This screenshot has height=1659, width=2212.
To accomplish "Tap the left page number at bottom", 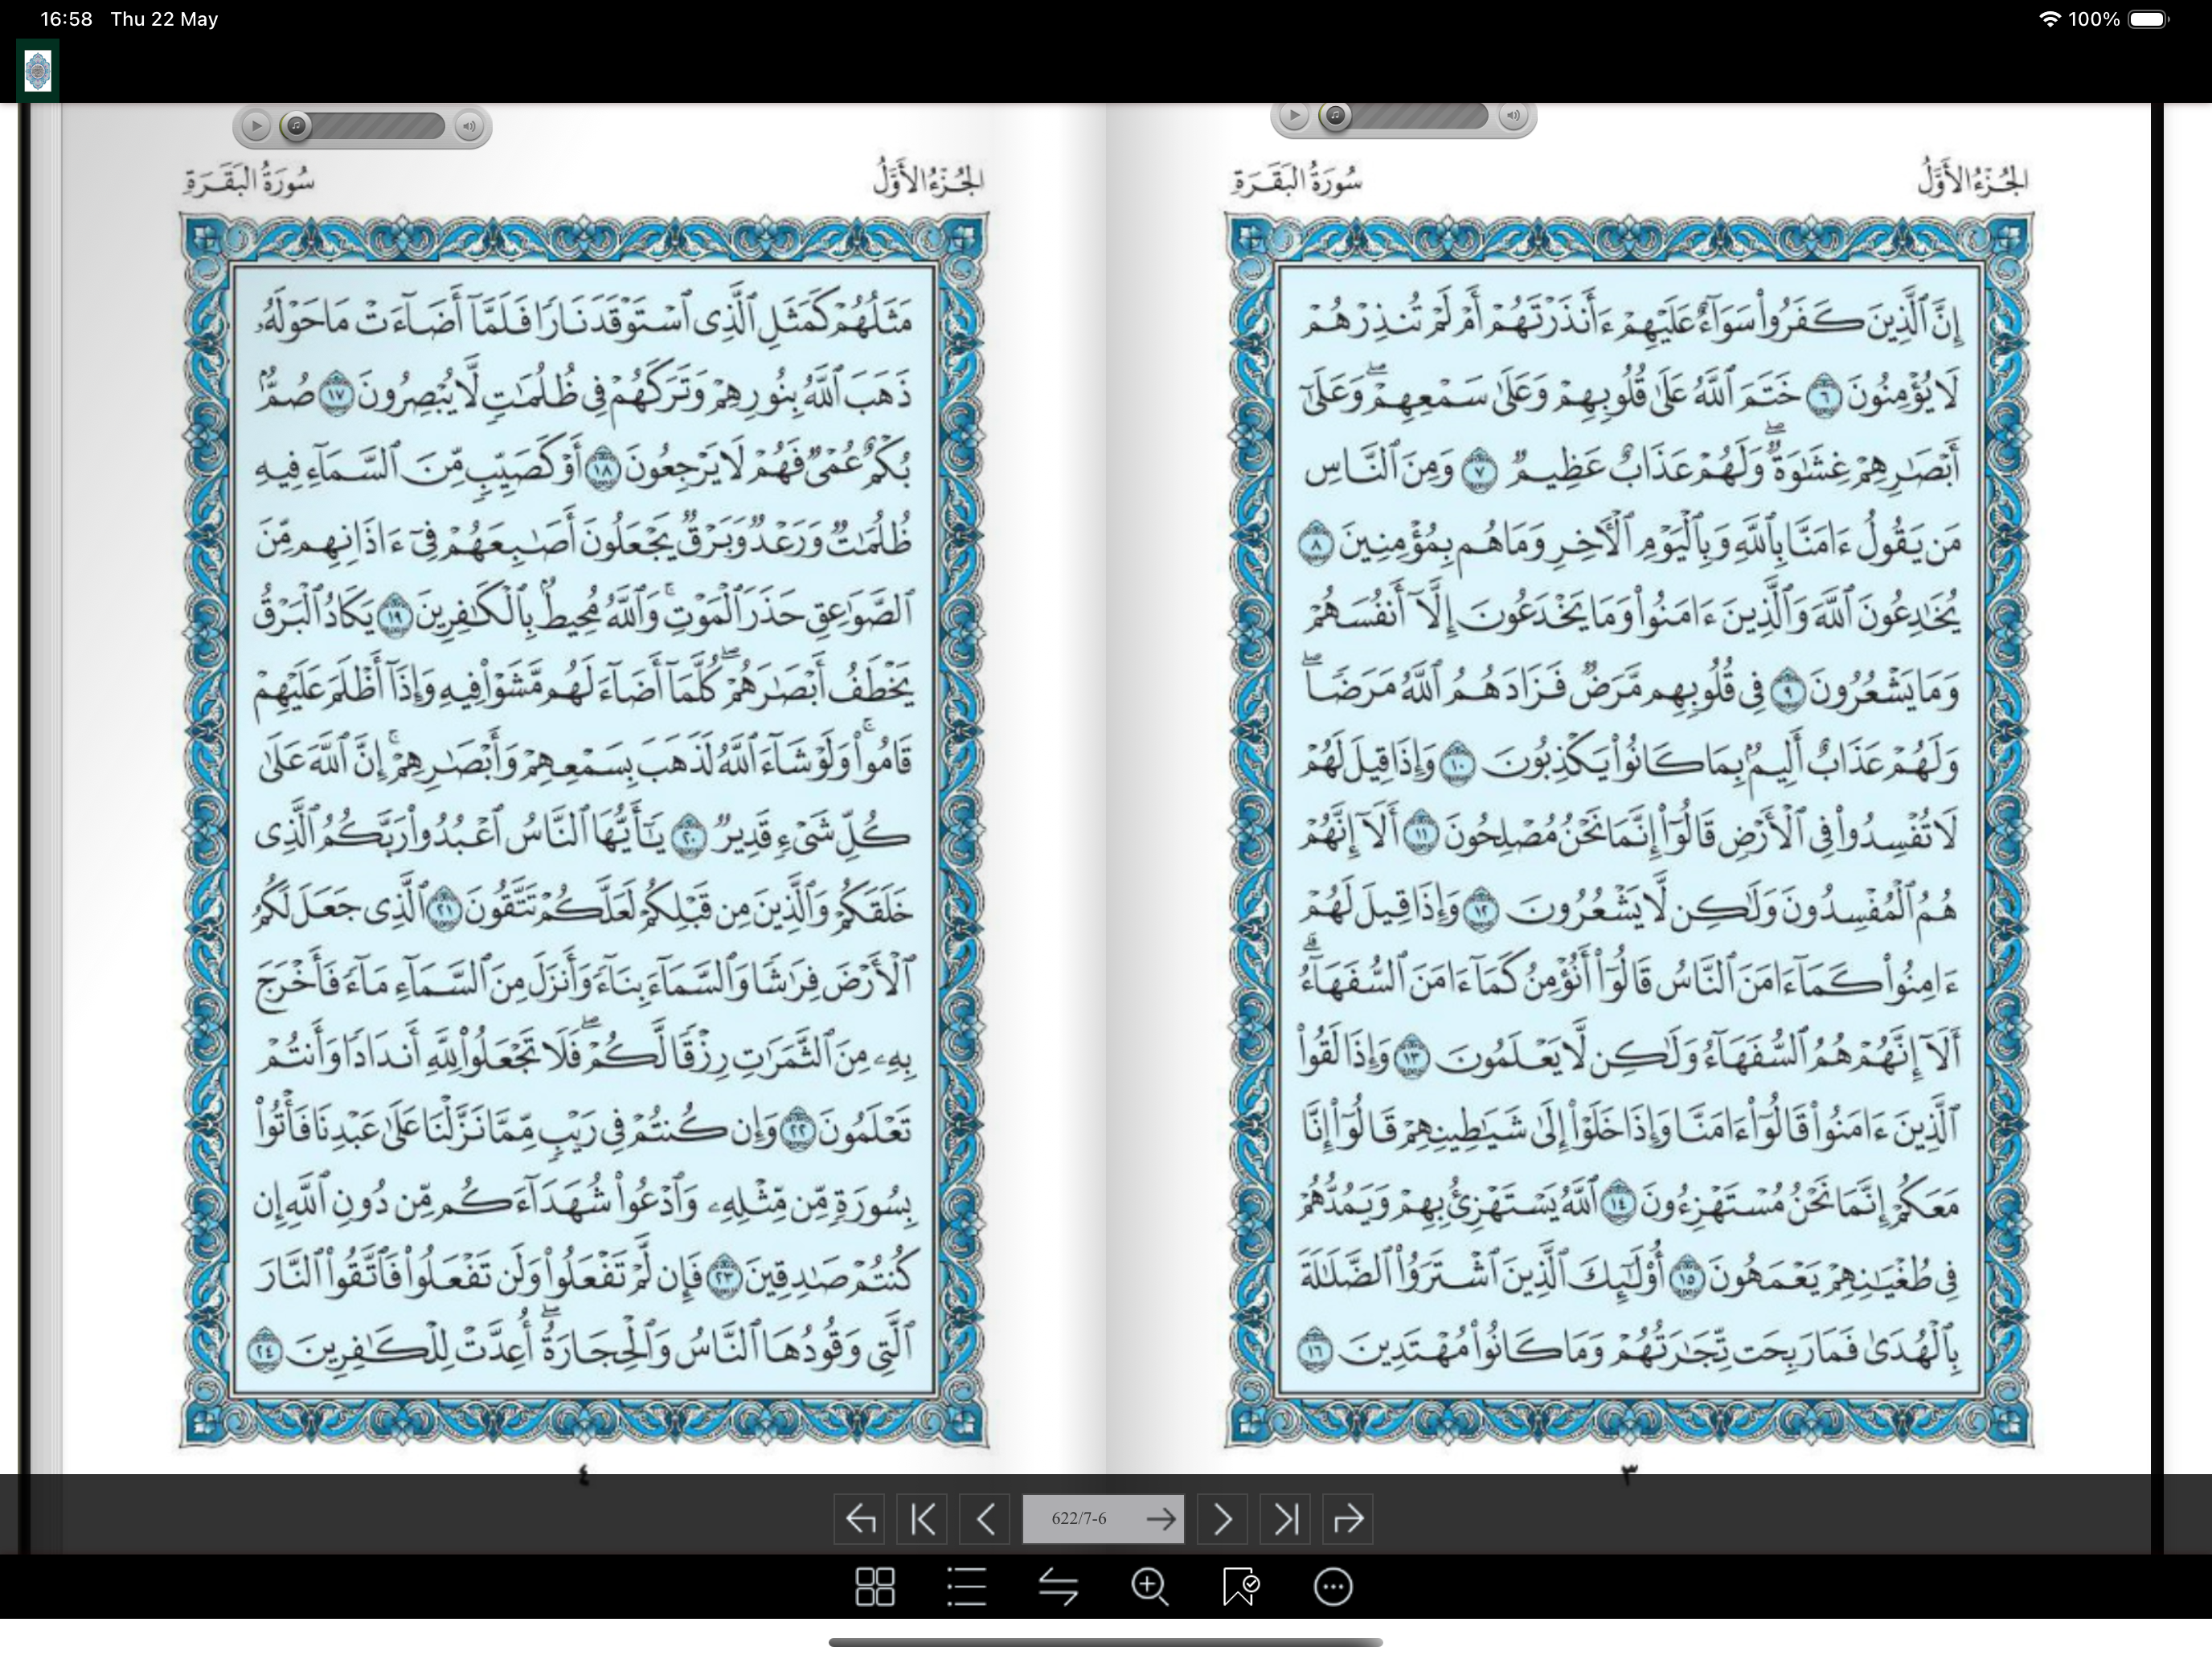I will coord(584,1475).
